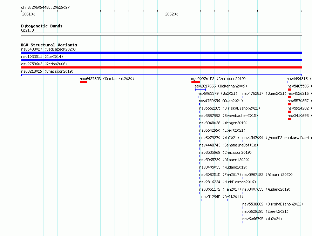This screenshot has width=312, height=236.
Task: Open nsv5629195 (Ebert2021) variant
Action: [265, 211]
